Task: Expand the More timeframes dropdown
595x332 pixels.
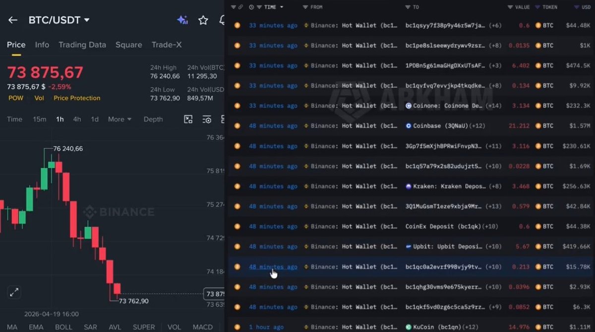Action: pyautogui.click(x=119, y=119)
